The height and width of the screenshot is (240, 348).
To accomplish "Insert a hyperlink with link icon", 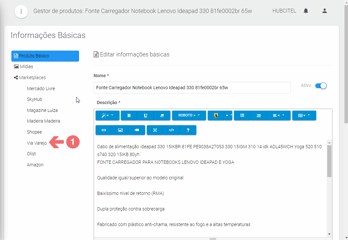I will [x=104, y=130].
